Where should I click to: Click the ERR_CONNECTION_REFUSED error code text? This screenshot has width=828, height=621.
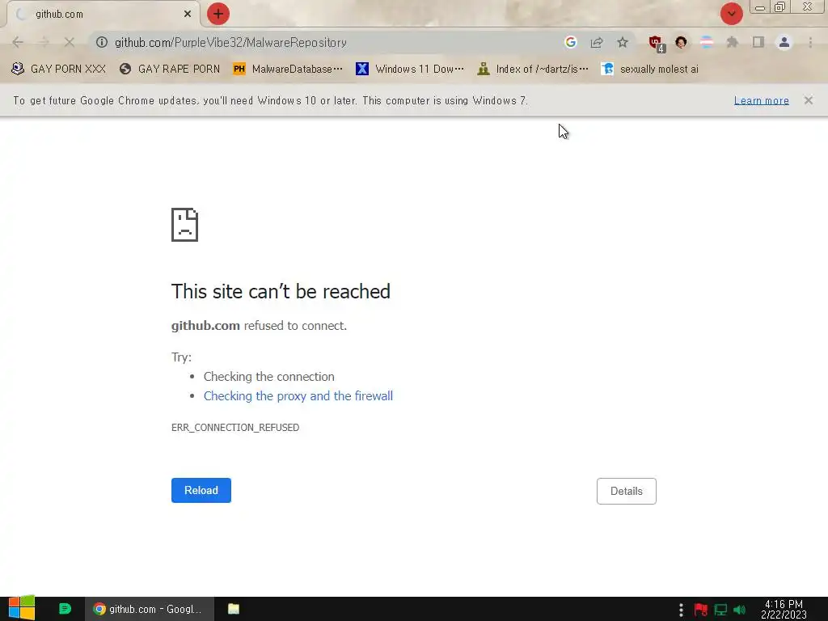(x=235, y=427)
